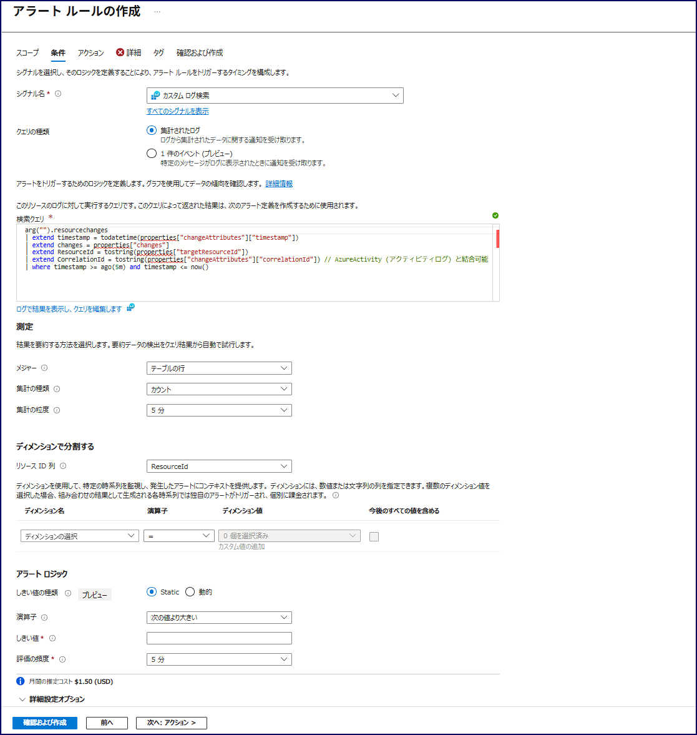The image size is (697, 735).
Task: Select the 集計されたログ radio button
Action: click(152, 131)
